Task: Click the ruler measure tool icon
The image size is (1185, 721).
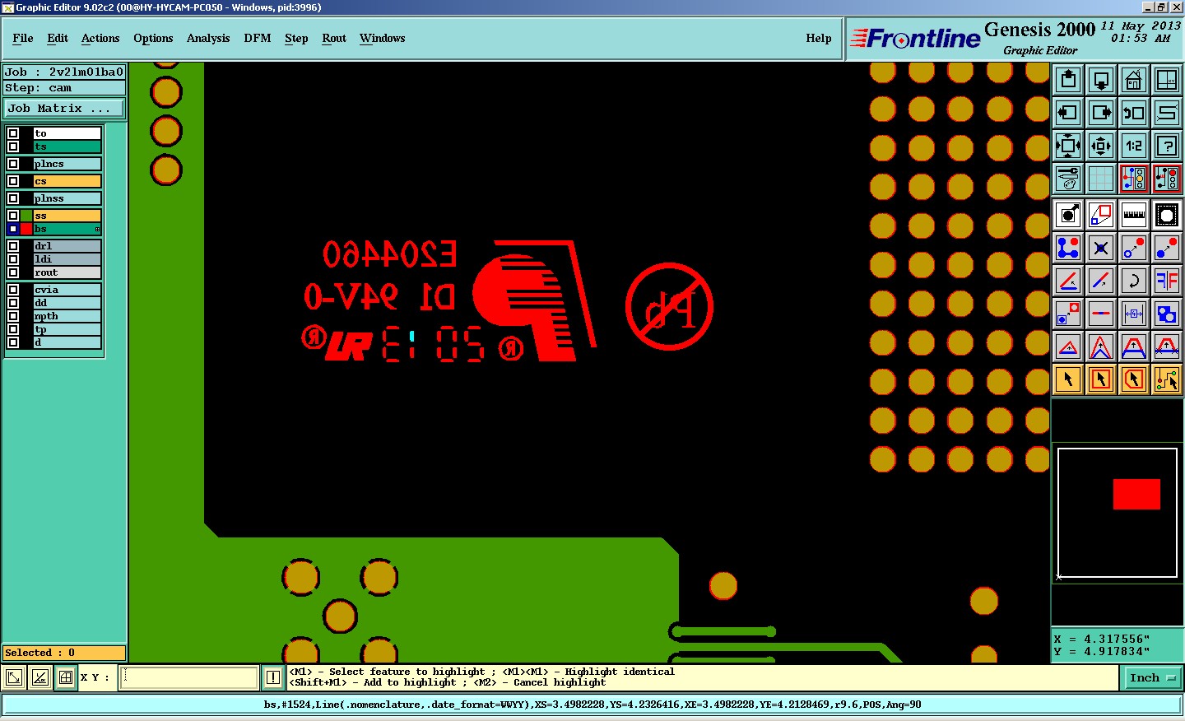Action: (x=1134, y=215)
